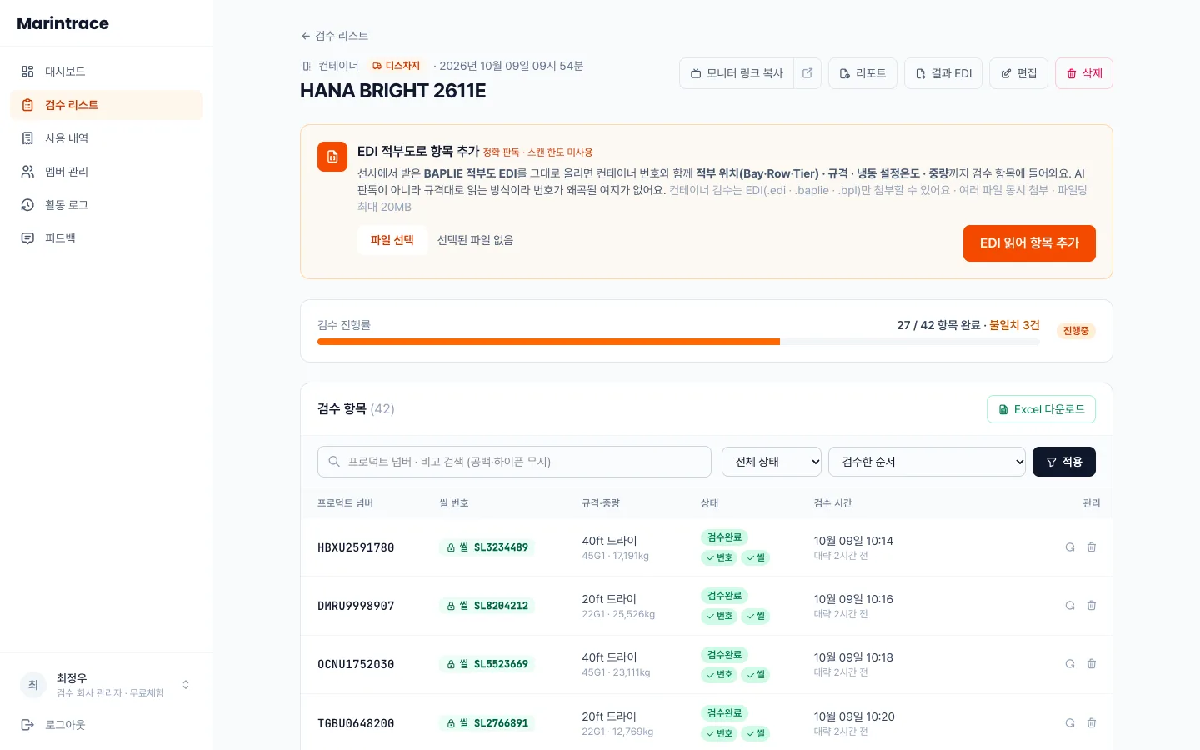The height and width of the screenshot is (750, 1200).
Task: Delete the OCNU1752030 row with its trash icon
Action: 1092,664
